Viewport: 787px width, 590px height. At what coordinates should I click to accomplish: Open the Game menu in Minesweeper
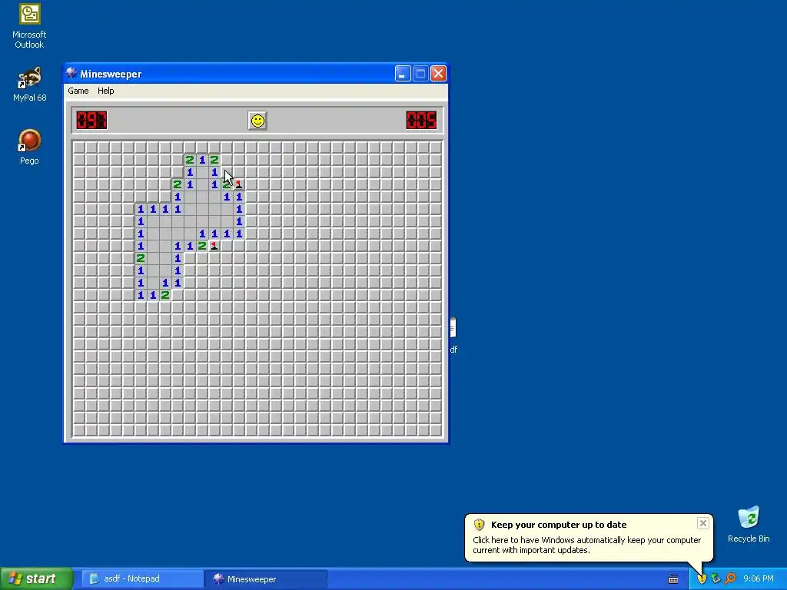[x=78, y=91]
